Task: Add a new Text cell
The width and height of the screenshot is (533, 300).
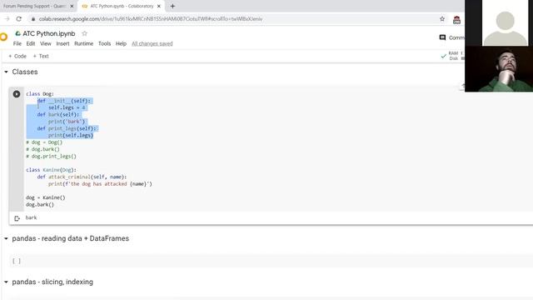Action: 41,56
